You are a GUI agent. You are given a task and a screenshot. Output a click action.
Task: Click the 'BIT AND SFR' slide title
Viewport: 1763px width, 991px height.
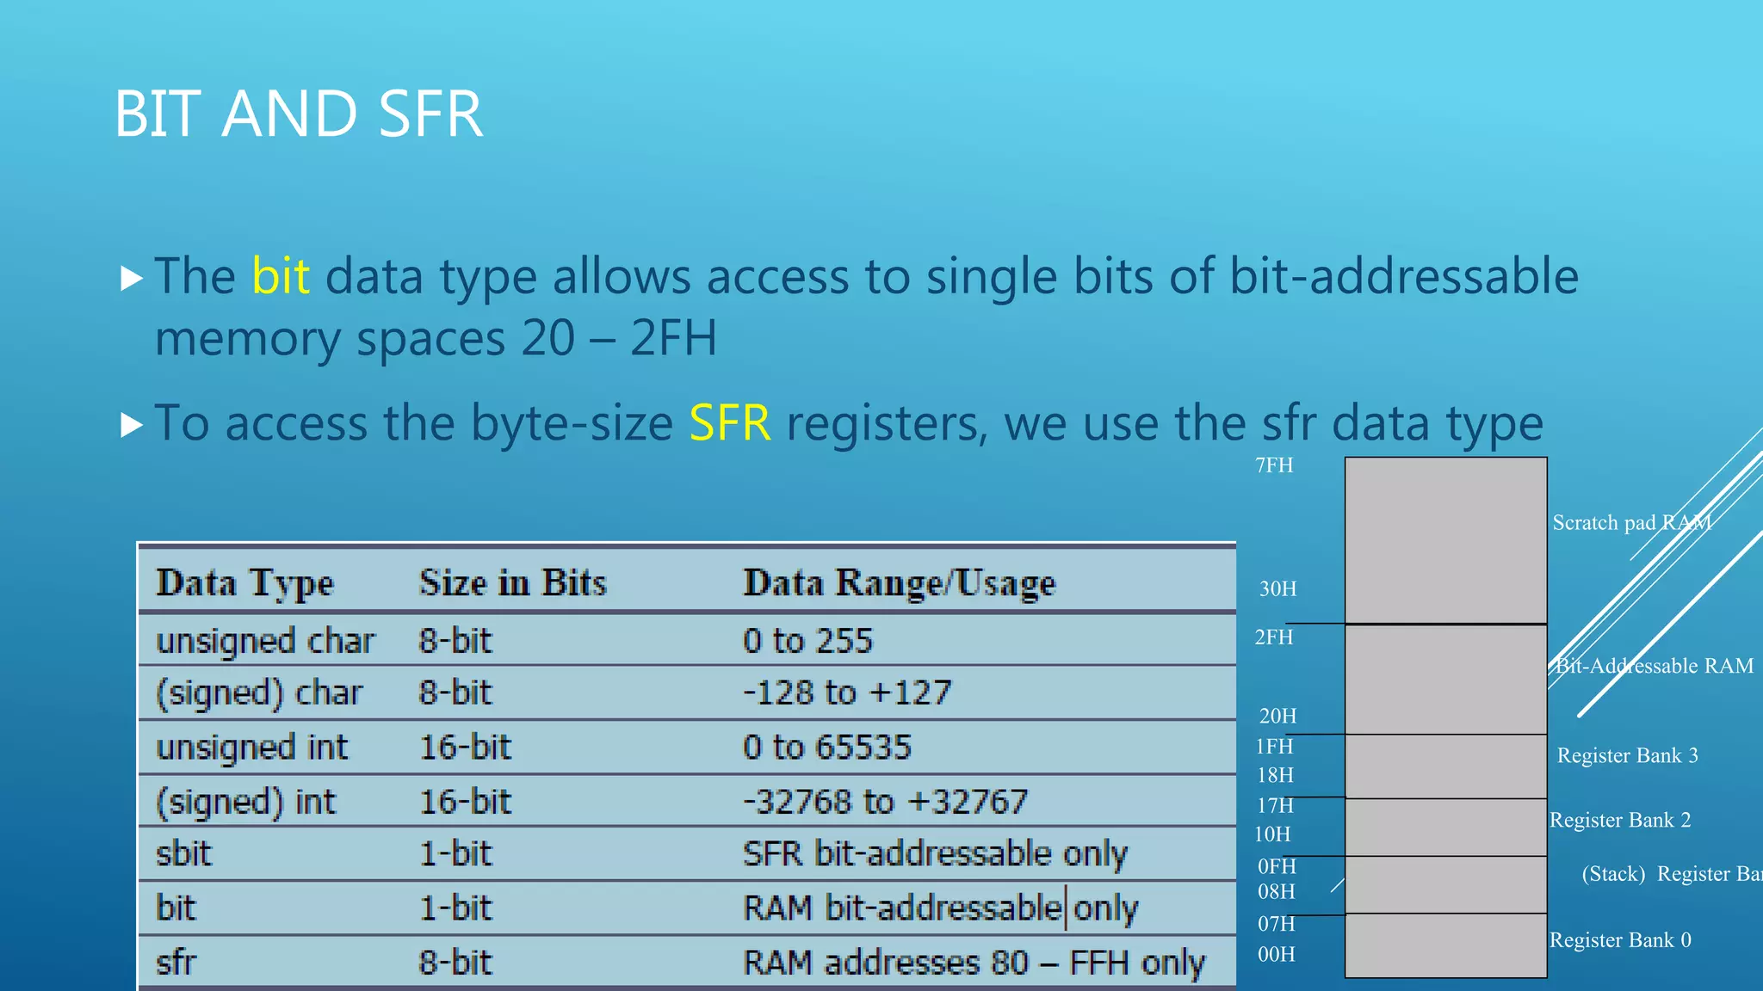point(299,114)
